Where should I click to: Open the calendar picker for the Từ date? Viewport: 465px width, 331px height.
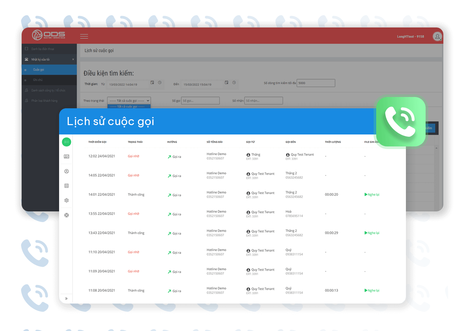click(x=152, y=83)
